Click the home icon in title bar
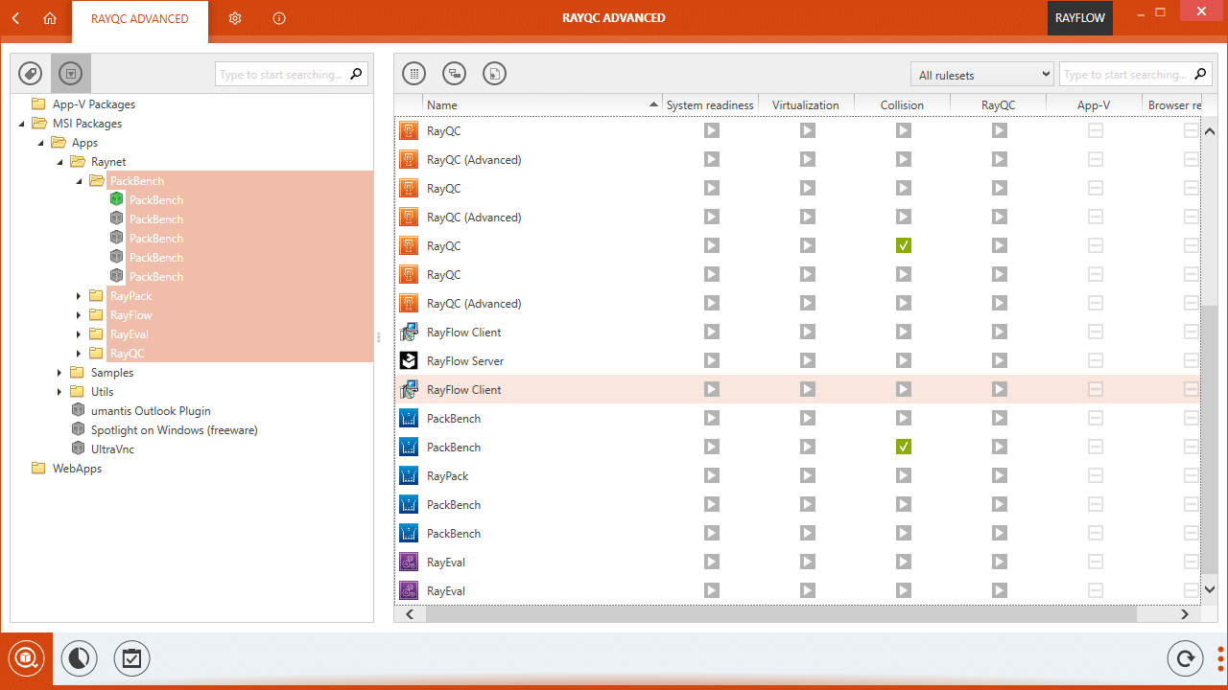1228x690 pixels. [50, 18]
